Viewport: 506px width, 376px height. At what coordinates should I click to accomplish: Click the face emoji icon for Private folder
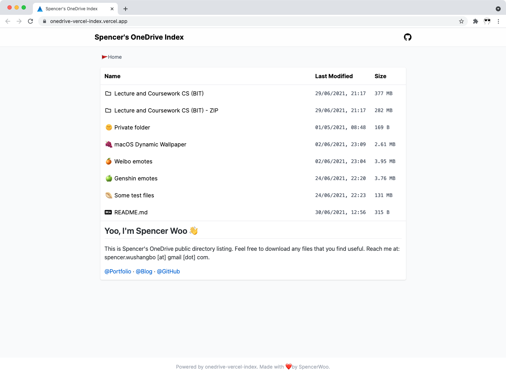109,127
